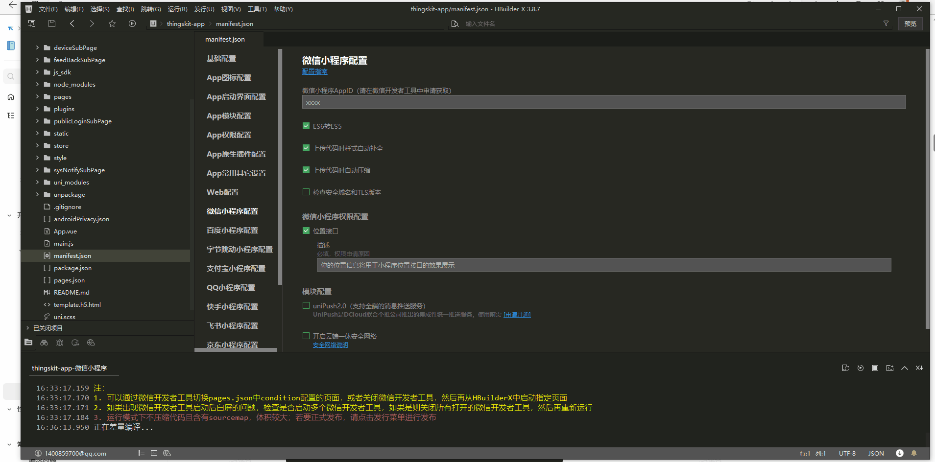Open the 安全网络说明 link

(331, 345)
